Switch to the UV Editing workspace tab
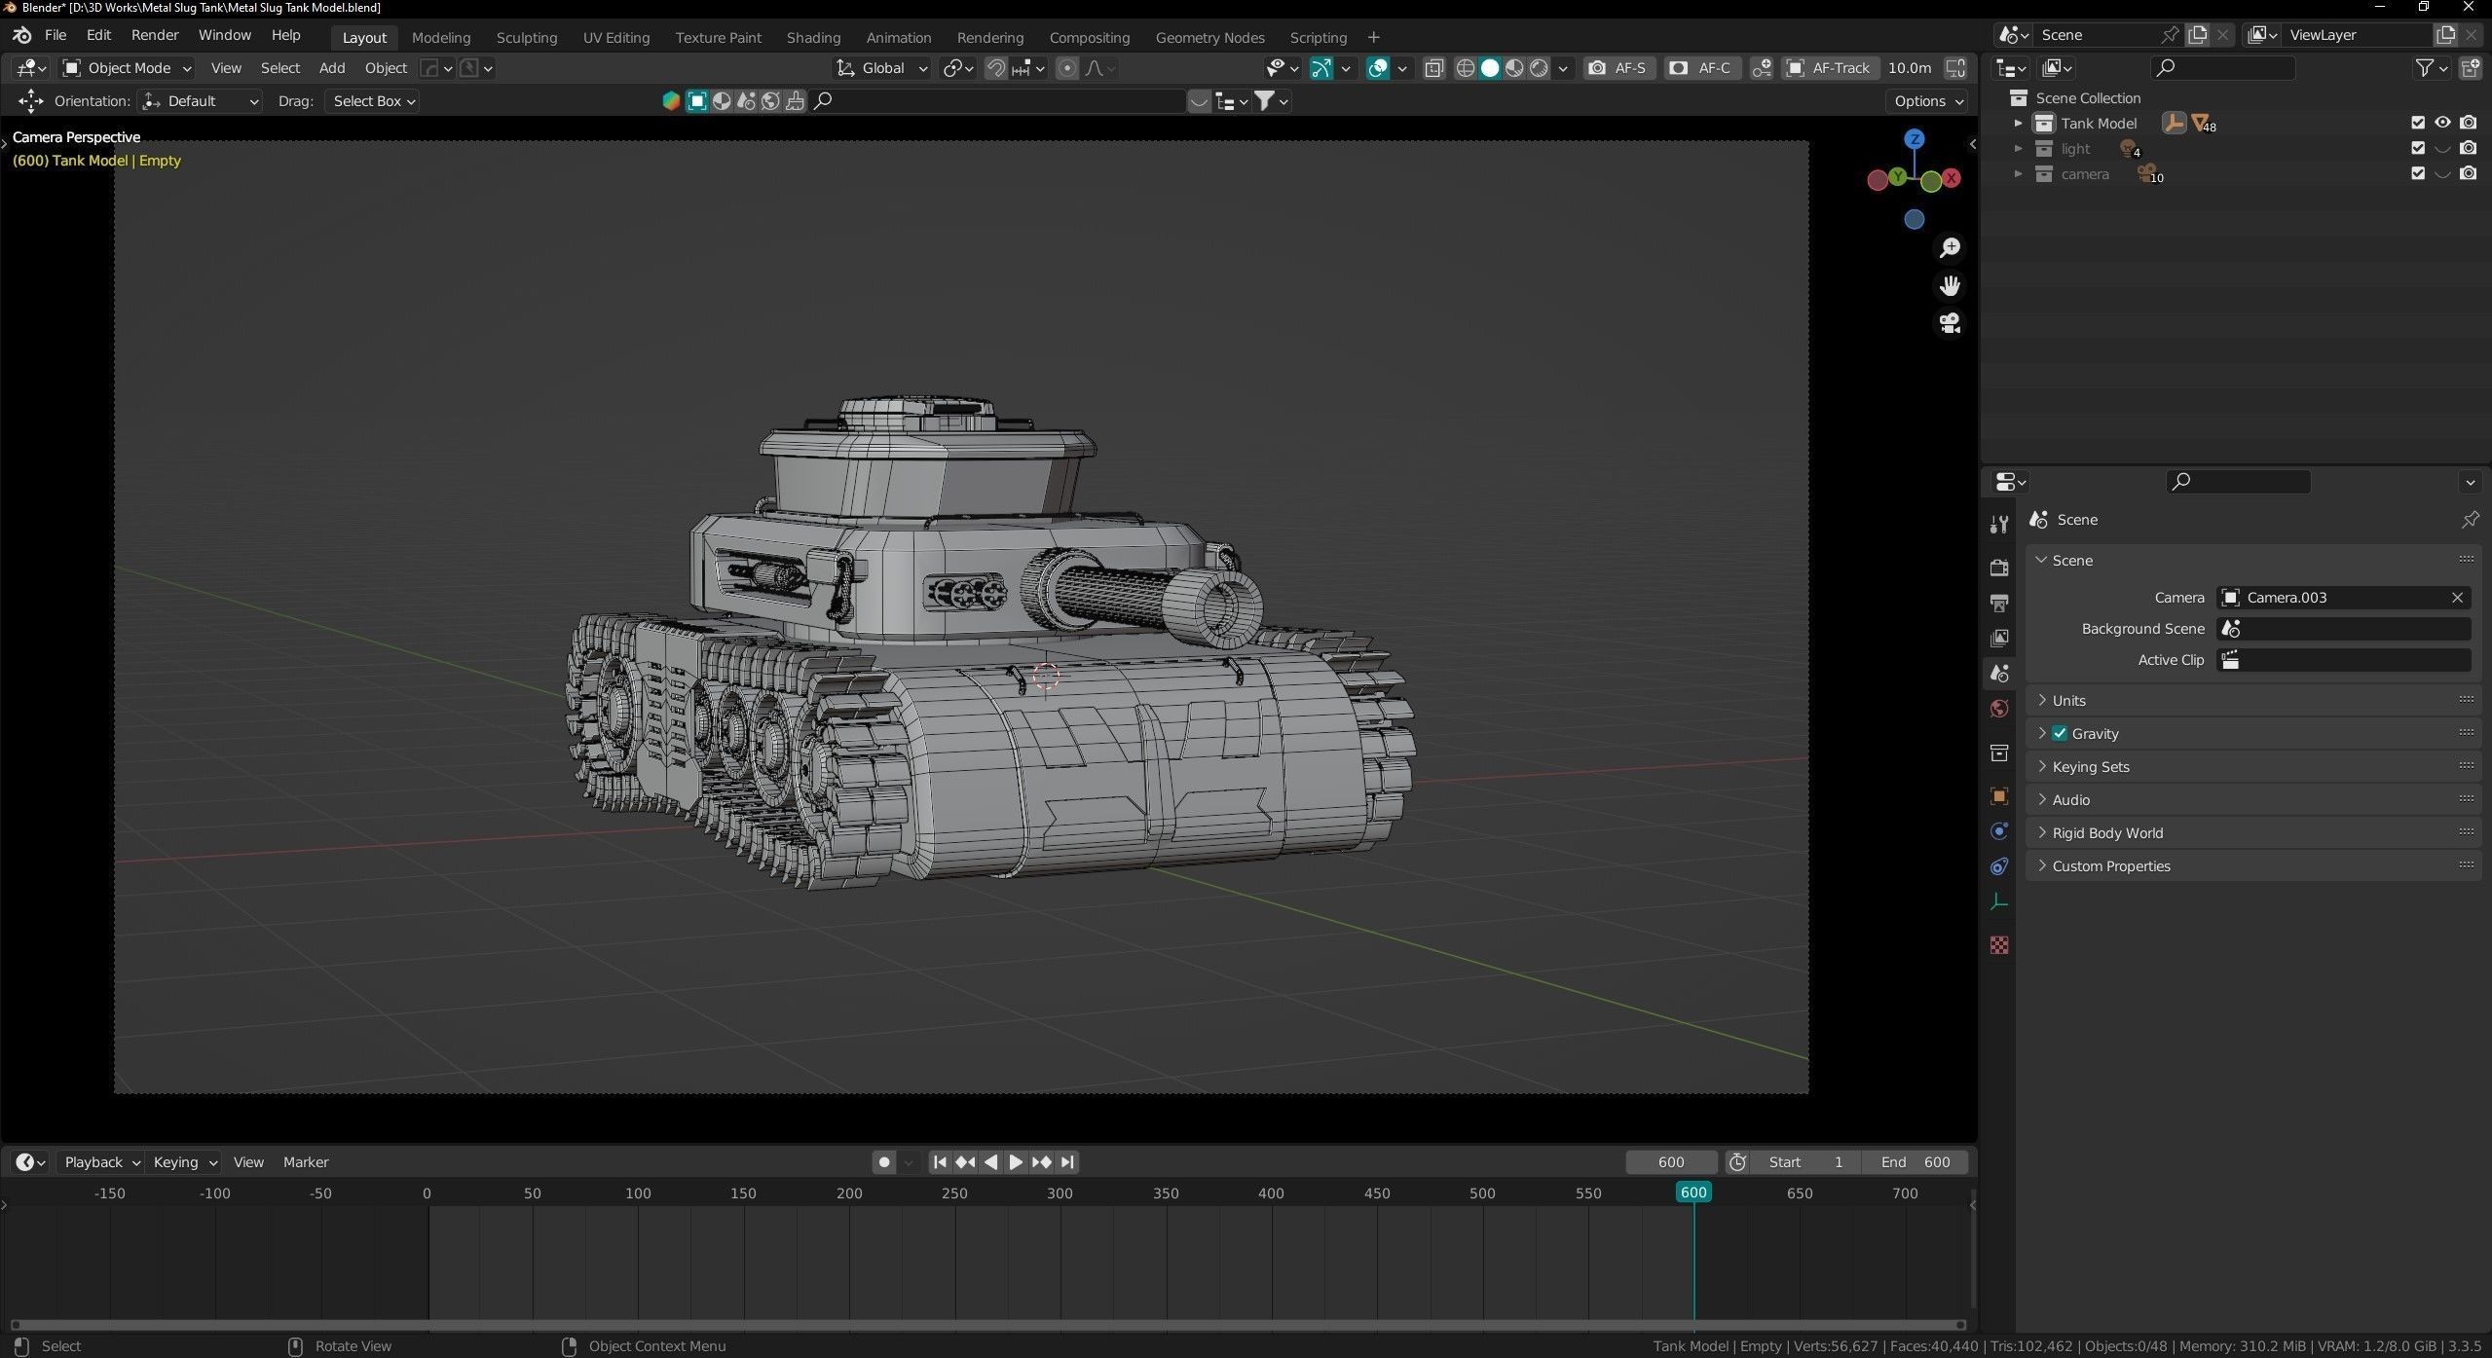This screenshot has height=1358, width=2492. tap(616, 37)
